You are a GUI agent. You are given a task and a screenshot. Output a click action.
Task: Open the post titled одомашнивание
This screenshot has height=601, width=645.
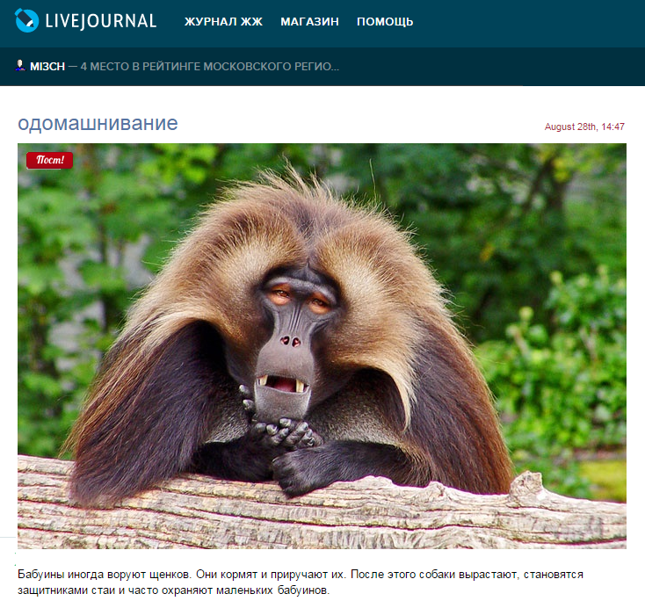(x=98, y=123)
